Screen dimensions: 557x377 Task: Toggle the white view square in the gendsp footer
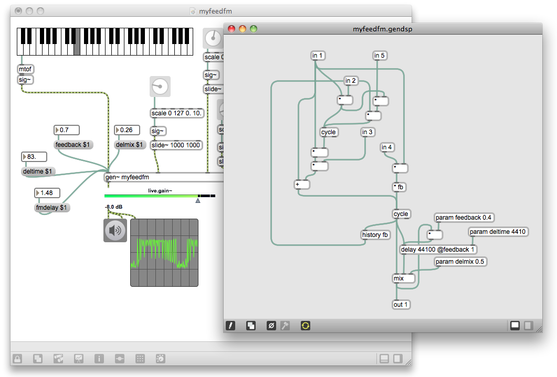515,326
